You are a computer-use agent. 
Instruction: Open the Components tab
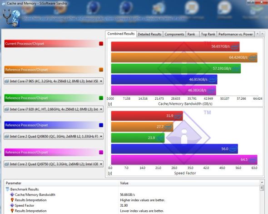[174, 34]
